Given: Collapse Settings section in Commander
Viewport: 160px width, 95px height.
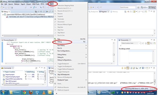Looking at the screenshot, I should [38, 72].
